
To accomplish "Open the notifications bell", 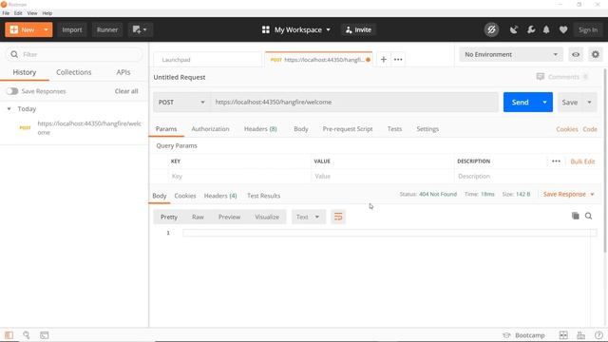I will [546, 29].
